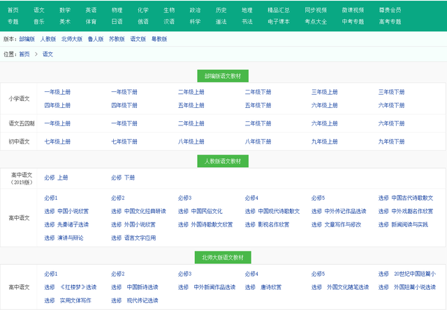Click 首页 in the breadcrumb location
The width and height of the screenshot is (447, 310).
click(x=24, y=54)
